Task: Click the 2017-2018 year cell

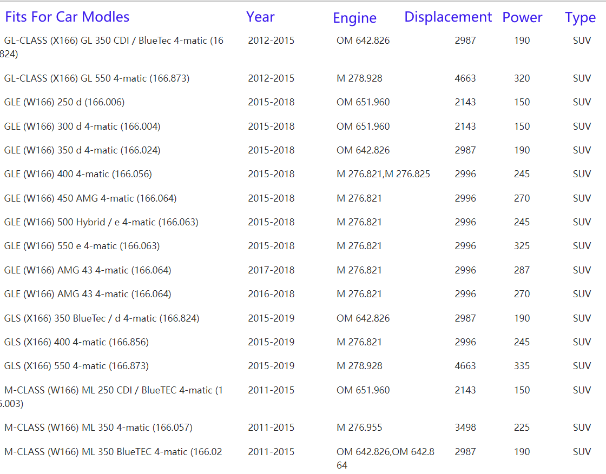Action: click(271, 270)
